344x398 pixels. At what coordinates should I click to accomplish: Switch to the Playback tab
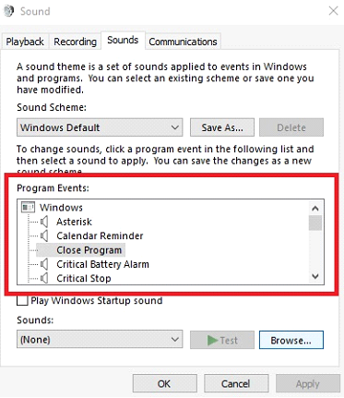coord(25,42)
